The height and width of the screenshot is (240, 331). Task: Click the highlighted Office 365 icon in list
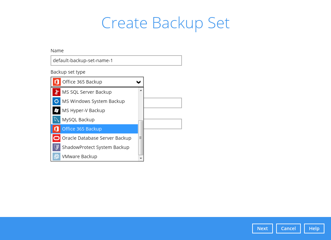click(56, 129)
